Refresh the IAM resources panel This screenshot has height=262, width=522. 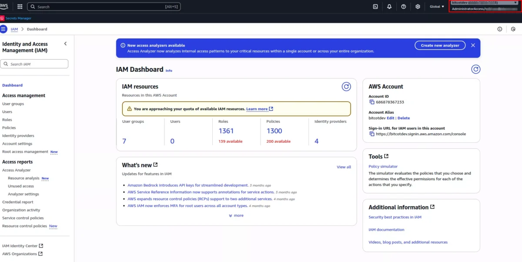[346, 87]
